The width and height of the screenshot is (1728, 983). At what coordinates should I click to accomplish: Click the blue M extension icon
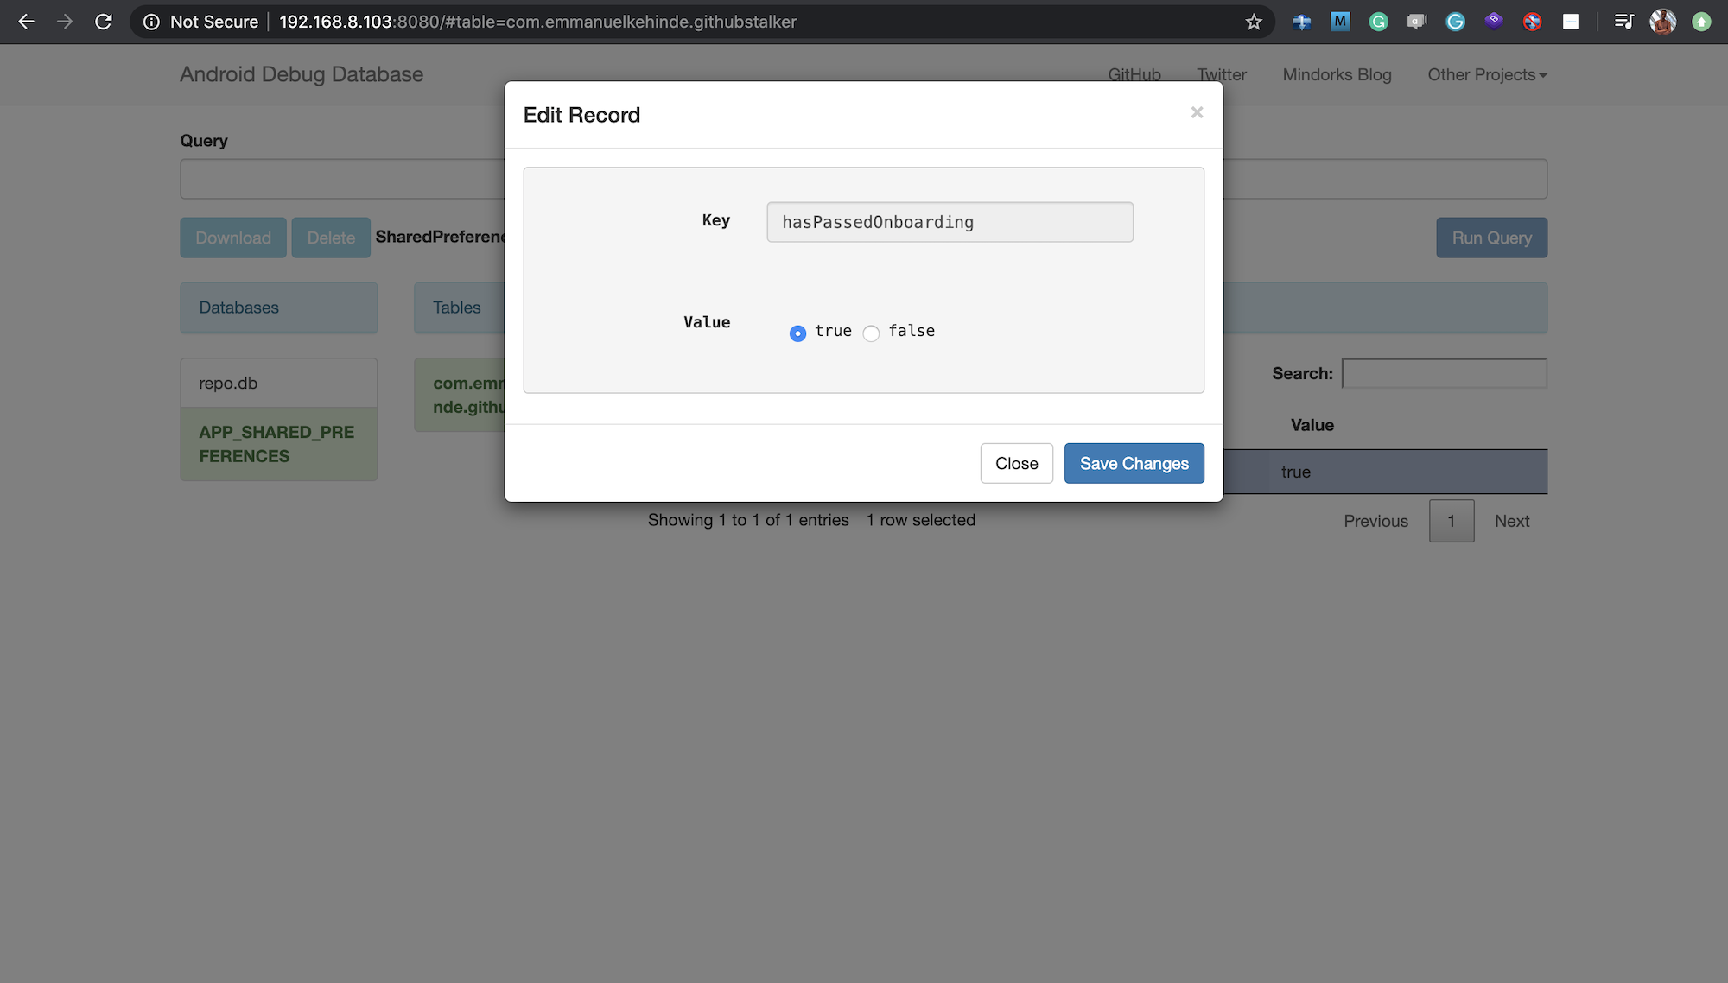(1339, 22)
